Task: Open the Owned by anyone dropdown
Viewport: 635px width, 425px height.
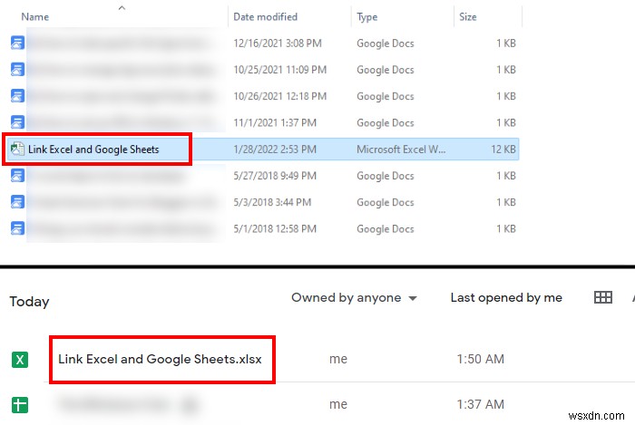Action: [x=354, y=298]
